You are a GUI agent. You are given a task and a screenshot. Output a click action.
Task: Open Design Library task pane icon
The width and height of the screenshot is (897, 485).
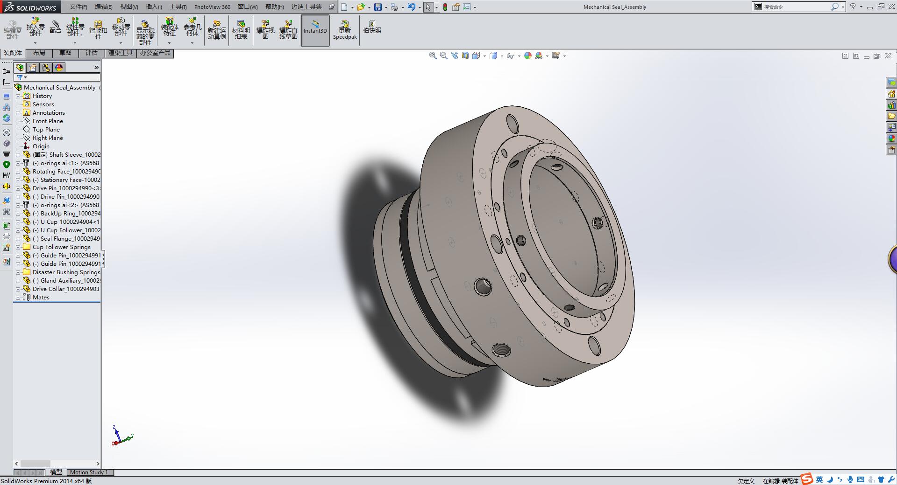(891, 105)
